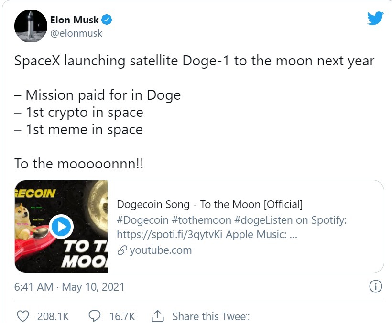This screenshot has width=392, height=323.
Task: Select the heart icon's like counter 208.1K
Action: click(x=53, y=316)
